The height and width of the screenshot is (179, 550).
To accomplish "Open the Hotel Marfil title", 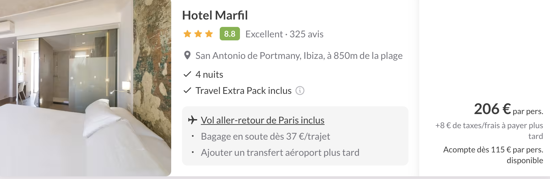I will 215,15.
